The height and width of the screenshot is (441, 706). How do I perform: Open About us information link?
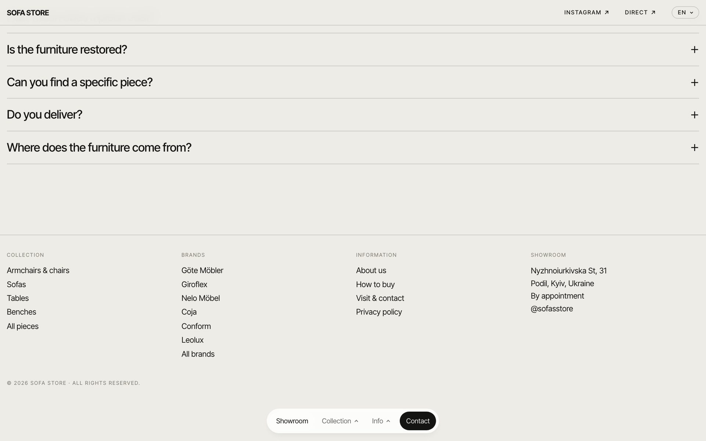pos(371,270)
